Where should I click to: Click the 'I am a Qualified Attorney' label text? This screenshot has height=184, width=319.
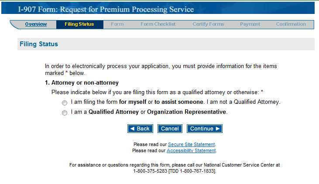[149, 112]
